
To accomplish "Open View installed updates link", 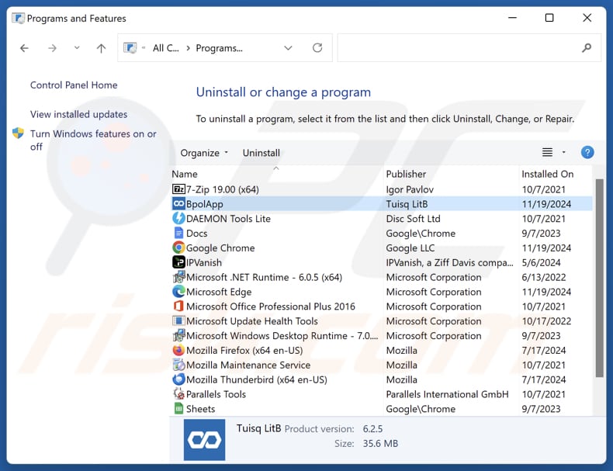I will pyautogui.click(x=79, y=114).
